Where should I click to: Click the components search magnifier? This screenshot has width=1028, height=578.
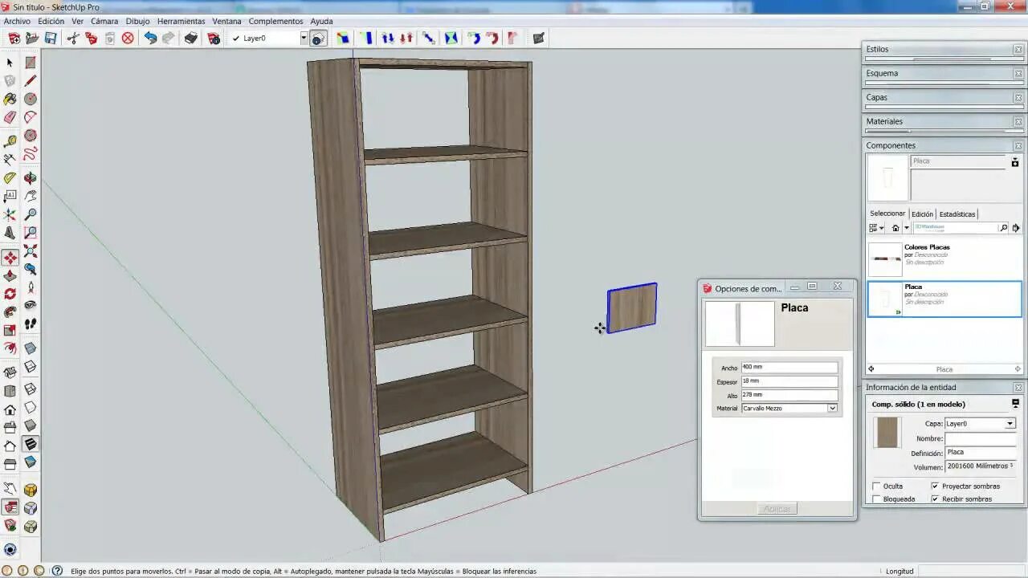[1003, 228]
